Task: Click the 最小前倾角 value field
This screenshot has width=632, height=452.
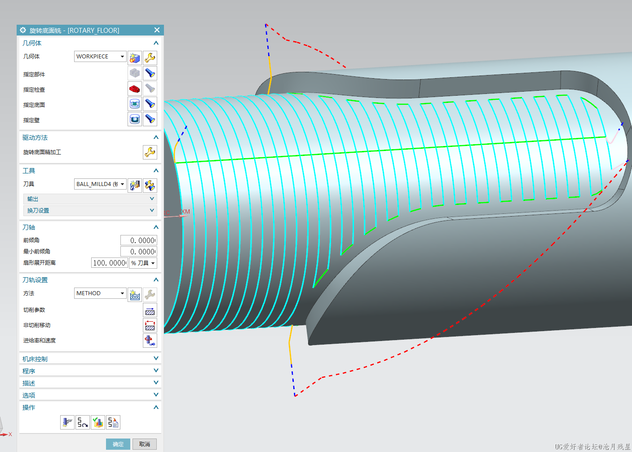Action: pyautogui.click(x=139, y=252)
